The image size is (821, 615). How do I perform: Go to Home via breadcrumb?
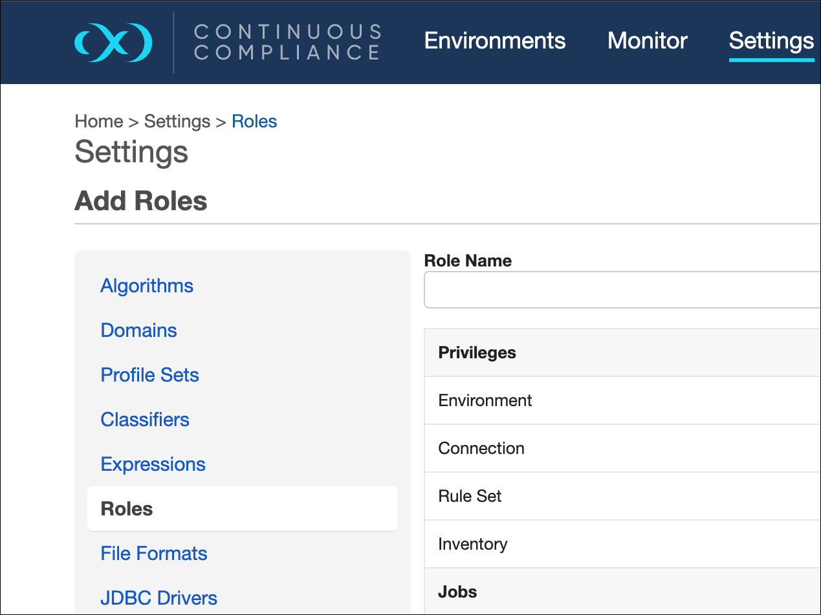(99, 122)
